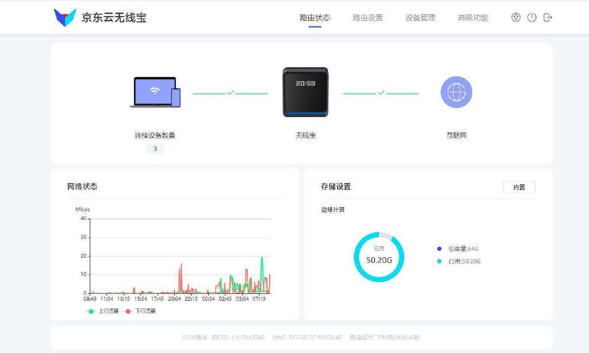Click the 07:19 time axis label
The image size is (589, 353).
[259, 298]
